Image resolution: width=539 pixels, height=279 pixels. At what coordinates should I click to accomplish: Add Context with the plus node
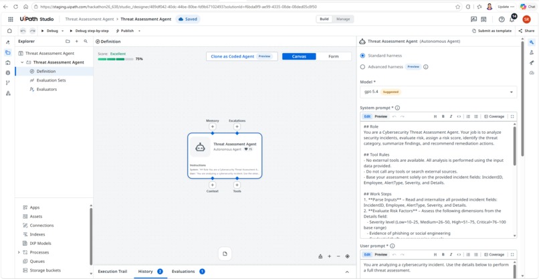point(213,185)
